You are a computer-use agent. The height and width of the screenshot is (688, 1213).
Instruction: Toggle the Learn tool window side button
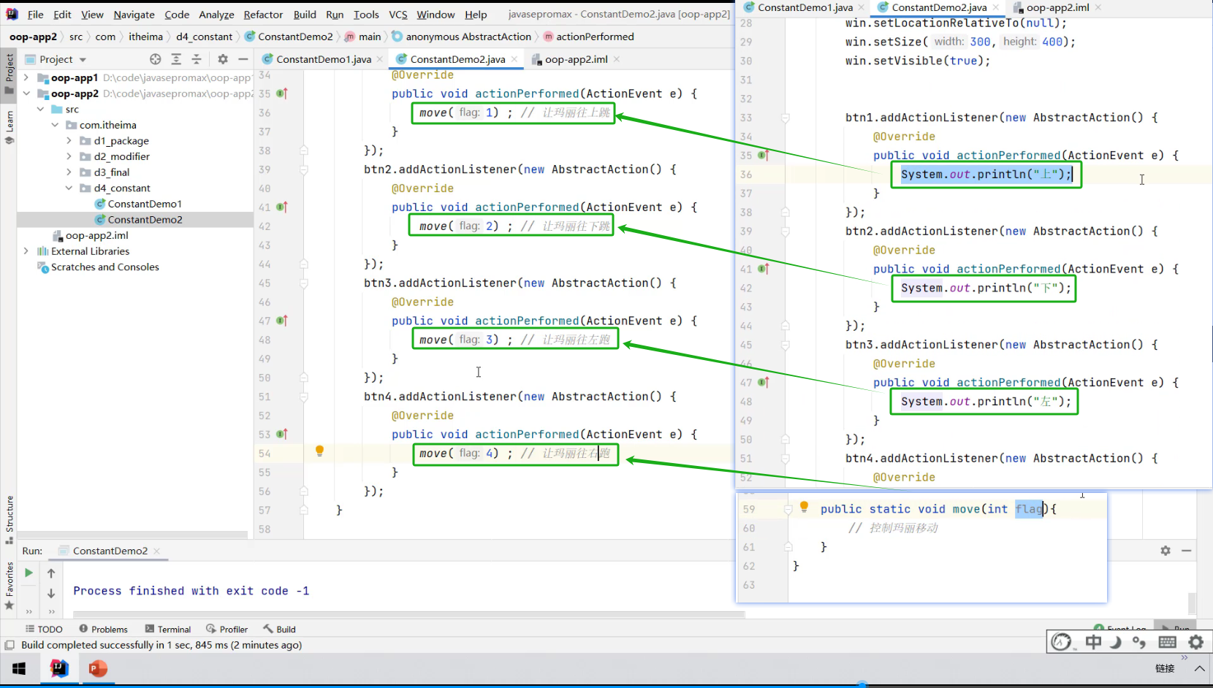9,127
